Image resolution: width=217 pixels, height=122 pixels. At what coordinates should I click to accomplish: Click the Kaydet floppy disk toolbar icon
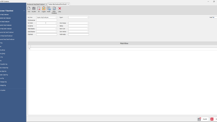[34, 8]
